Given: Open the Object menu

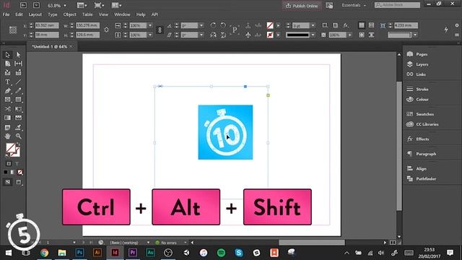Looking at the screenshot, I should coord(70,14).
